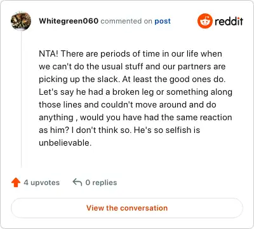Click the "we can't do the usual stuff" line
This screenshot has width=254, height=229.
(132, 67)
